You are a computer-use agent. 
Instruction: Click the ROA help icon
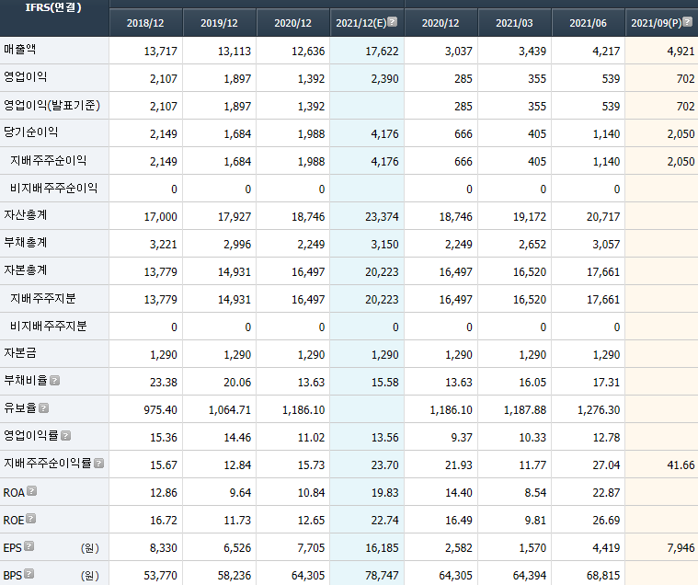coord(31,490)
